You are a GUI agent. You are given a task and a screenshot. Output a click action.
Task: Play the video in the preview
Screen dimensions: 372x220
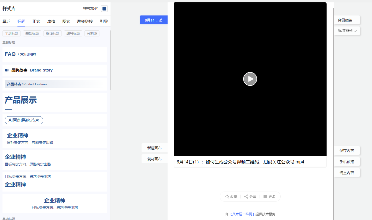coord(250,79)
